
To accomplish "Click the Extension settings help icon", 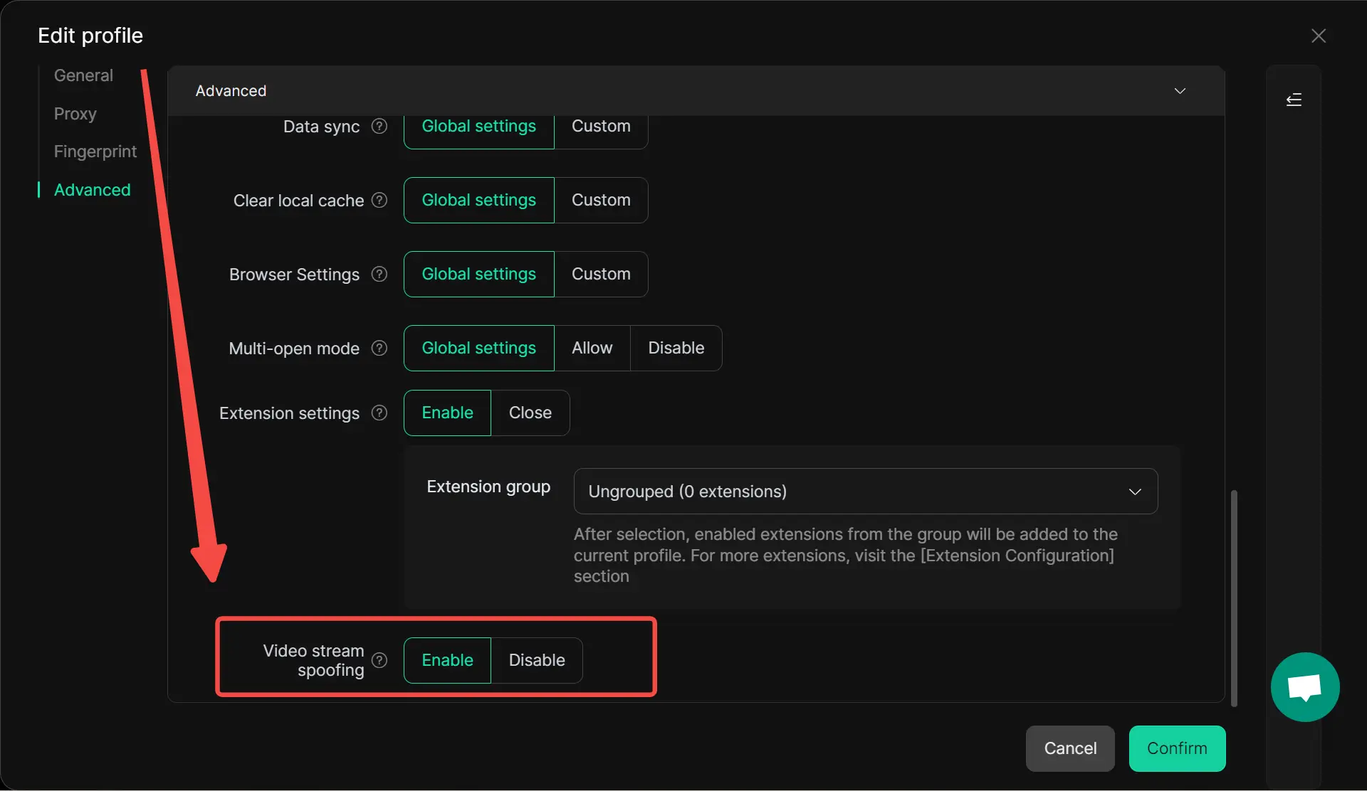I will coord(379,413).
